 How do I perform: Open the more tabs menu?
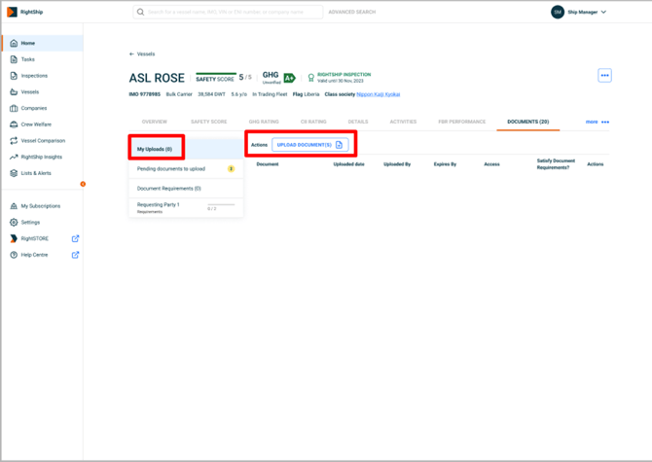(597, 123)
